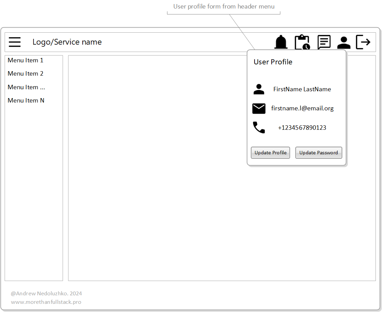Select Menu Item 1
Viewport: 382px width, 312px height.
click(26, 60)
